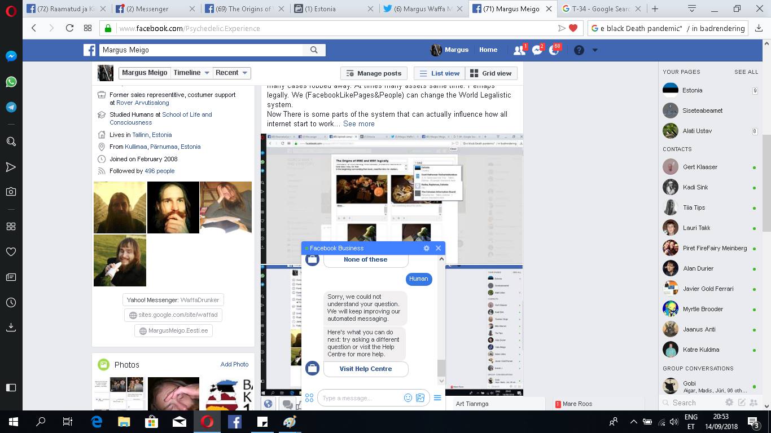Expand post with See more link

click(358, 124)
